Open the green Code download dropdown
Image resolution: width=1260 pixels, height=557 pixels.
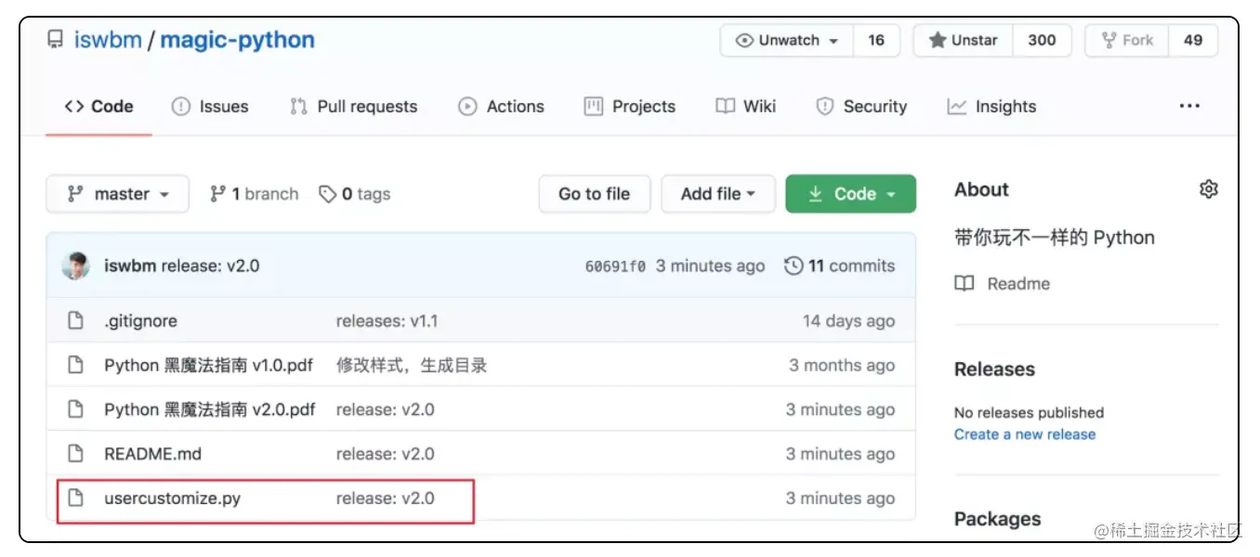850,194
